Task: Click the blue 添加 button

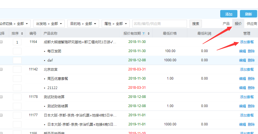Action: [x=229, y=14]
